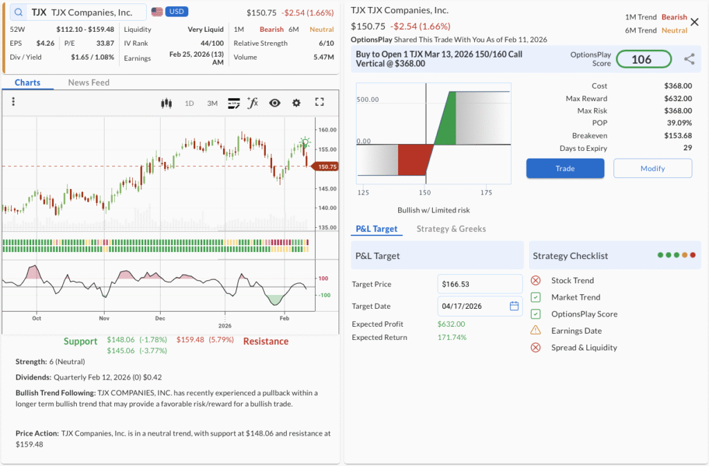This screenshot has height=466, width=709.
Task: Switch to the News Feed tab
Action: (89, 82)
